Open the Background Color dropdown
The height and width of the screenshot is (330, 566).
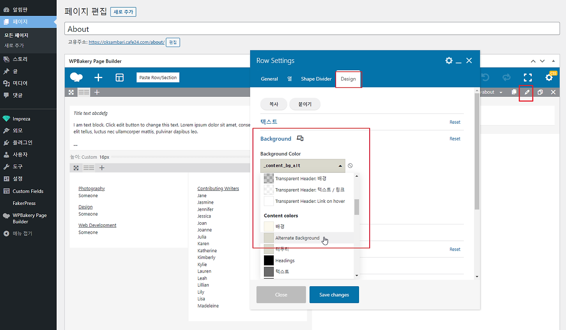tap(302, 166)
